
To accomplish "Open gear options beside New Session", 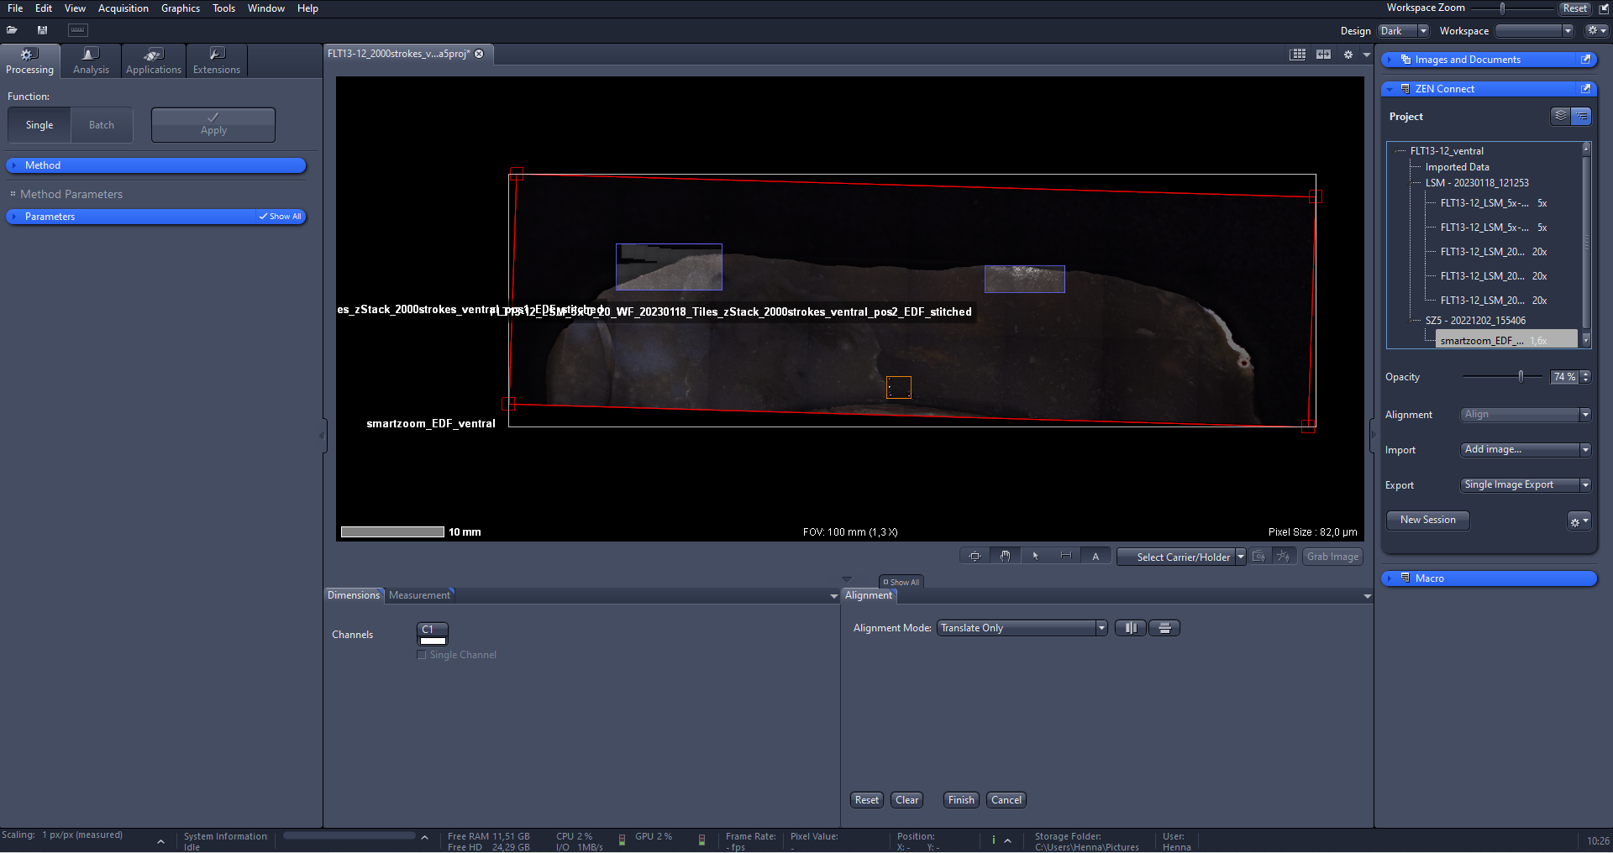I will click(1579, 521).
